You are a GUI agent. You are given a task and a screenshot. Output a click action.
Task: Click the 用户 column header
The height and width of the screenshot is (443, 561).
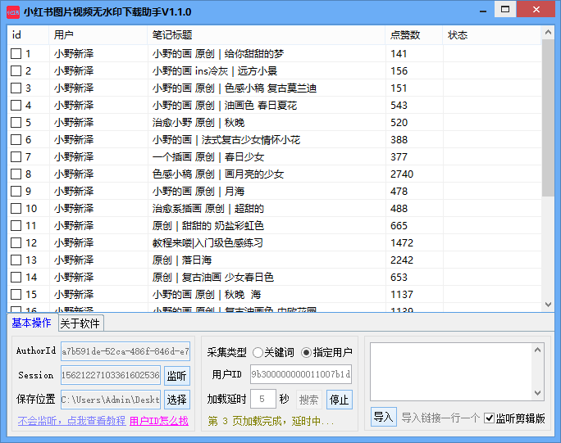[98, 35]
